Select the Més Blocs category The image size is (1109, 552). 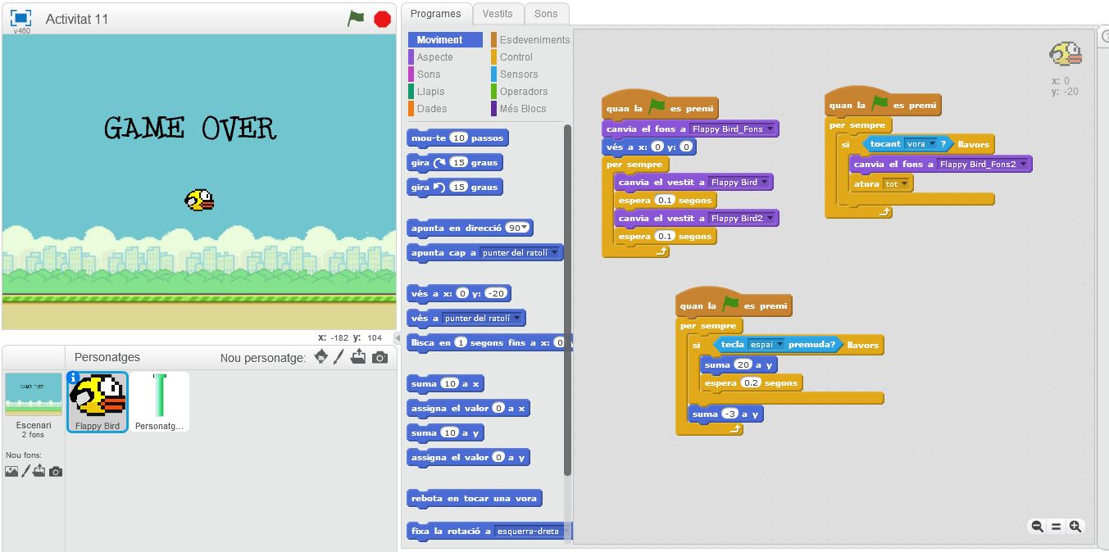coord(523,109)
